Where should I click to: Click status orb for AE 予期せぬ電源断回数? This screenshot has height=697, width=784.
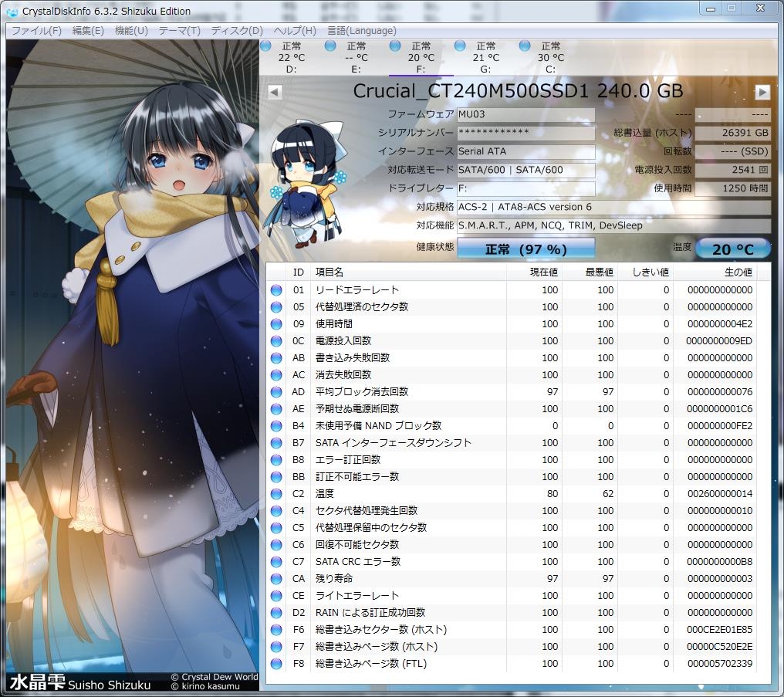tap(276, 409)
